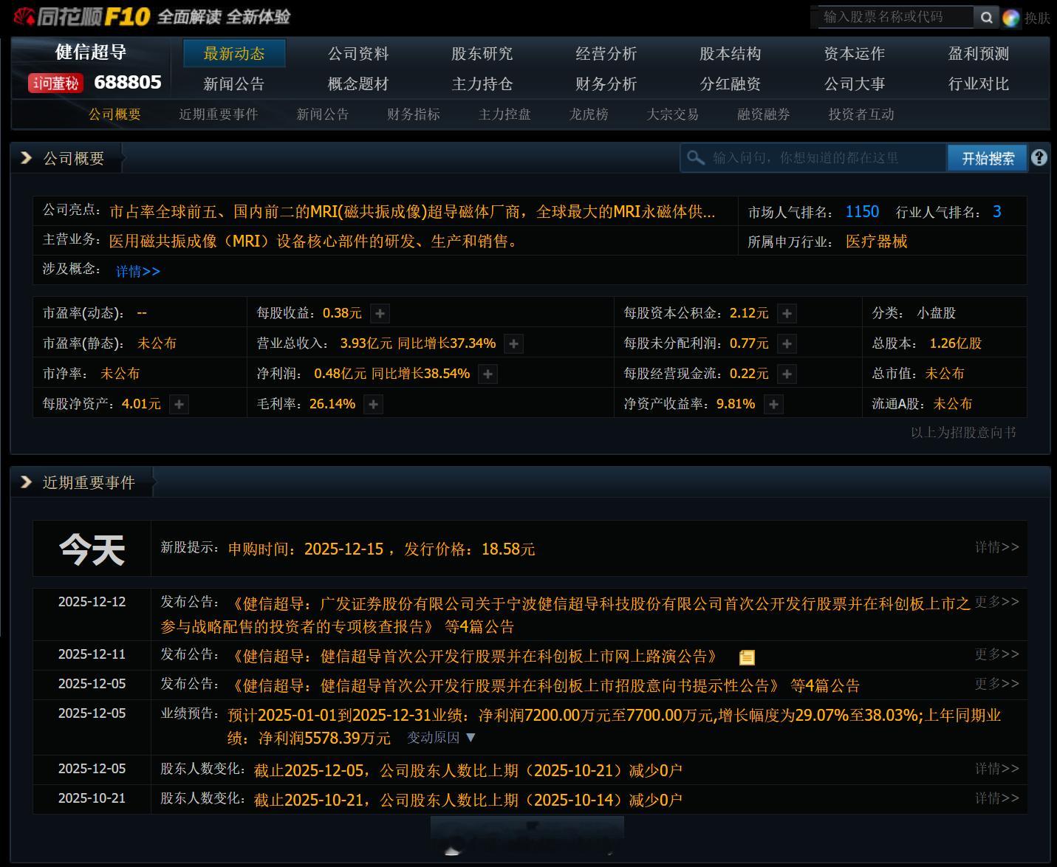Expand the plus next to 每股未分配利润

click(787, 343)
